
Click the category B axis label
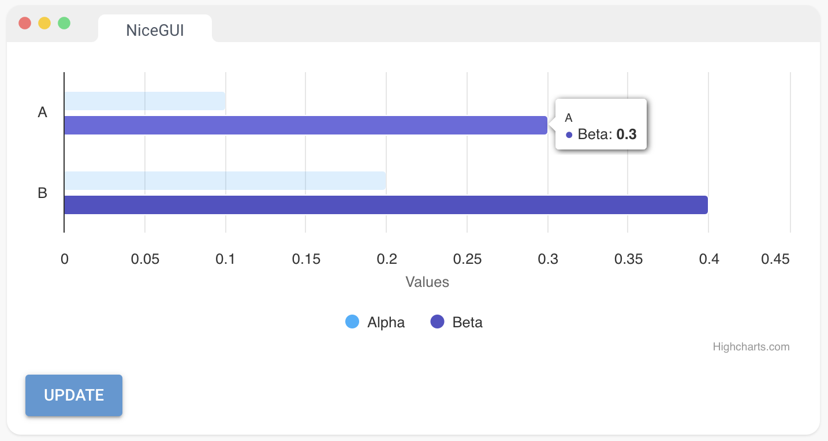[42, 193]
